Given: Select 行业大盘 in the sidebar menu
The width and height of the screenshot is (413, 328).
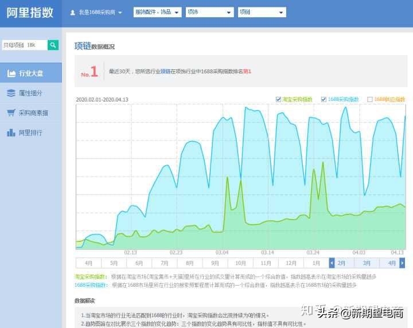Looking at the screenshot, I should pyautogui.click(x=31, y=73).
